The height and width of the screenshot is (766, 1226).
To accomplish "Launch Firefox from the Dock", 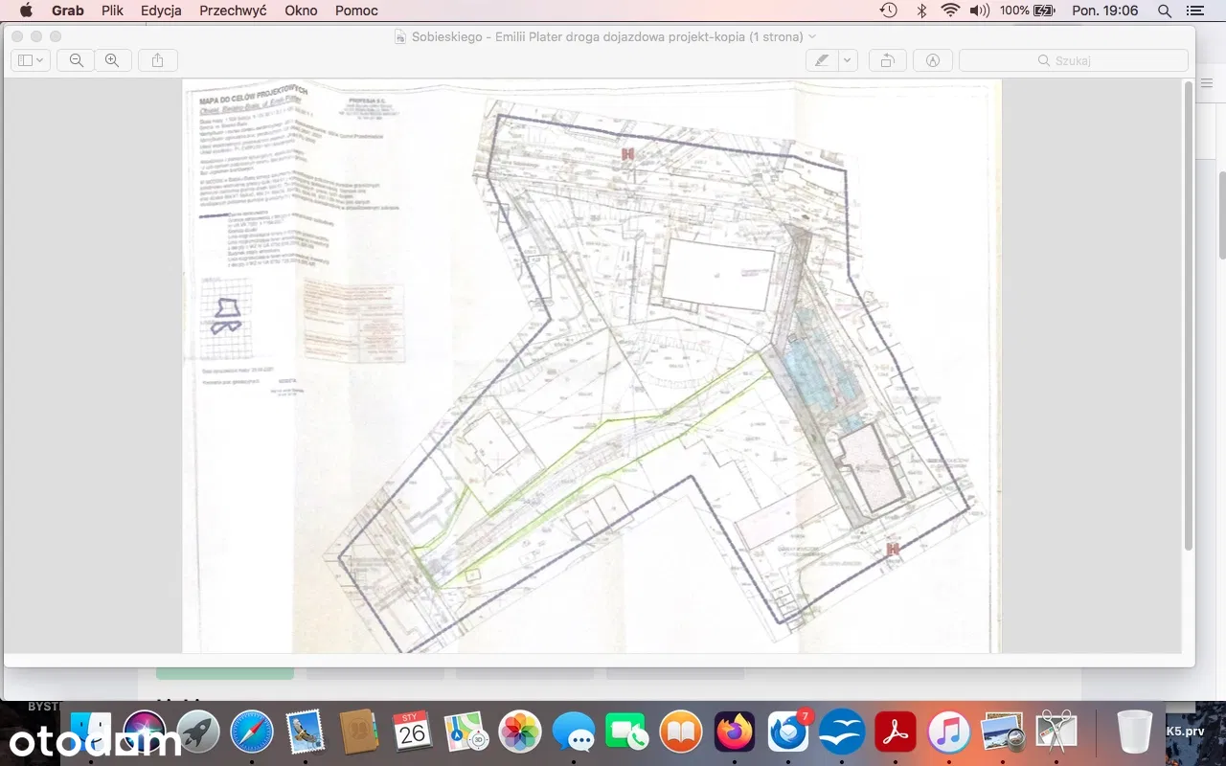I will pyautogui.click(x=735, y=732).
